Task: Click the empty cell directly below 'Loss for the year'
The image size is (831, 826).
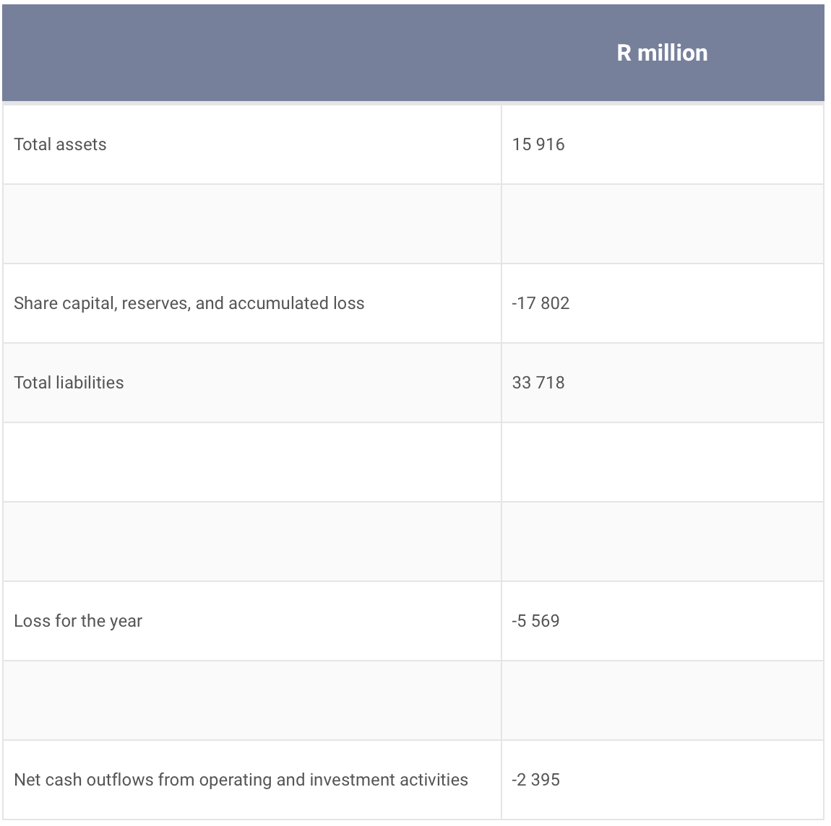Action: (x=251, y=700)
